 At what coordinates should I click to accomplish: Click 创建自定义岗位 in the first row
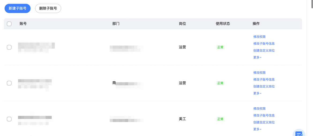click(x=264, y=51)
